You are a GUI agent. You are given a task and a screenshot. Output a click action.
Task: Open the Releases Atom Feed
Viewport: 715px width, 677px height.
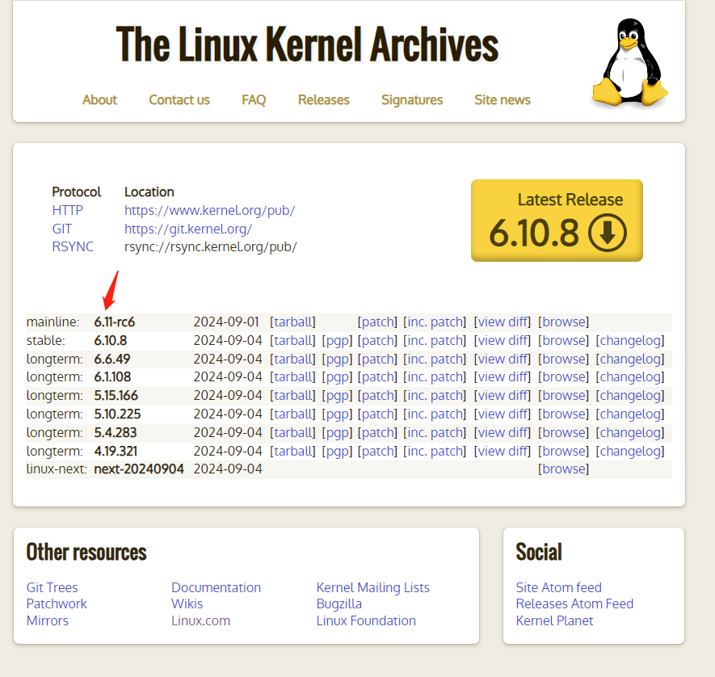[574, 603]
